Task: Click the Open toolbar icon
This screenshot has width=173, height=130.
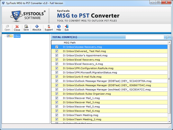Action: pos(7,27)
